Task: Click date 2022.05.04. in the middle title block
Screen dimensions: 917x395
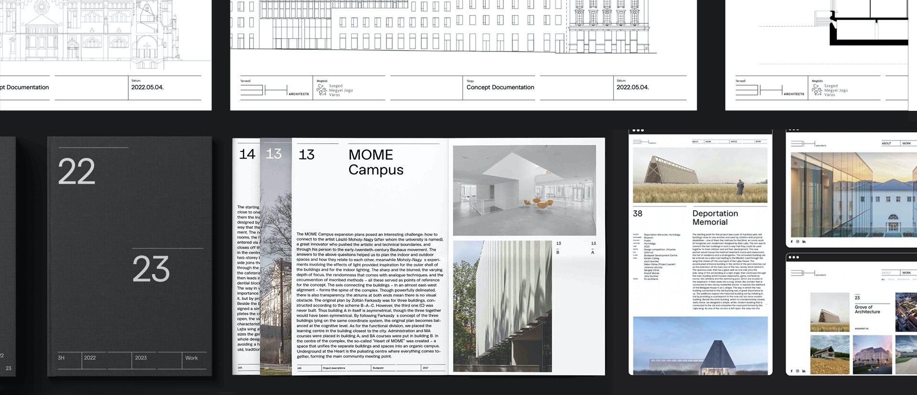Action: pos(633,87)
